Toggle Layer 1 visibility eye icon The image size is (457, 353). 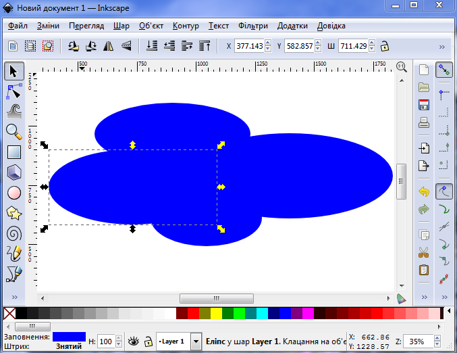[134, 342]
